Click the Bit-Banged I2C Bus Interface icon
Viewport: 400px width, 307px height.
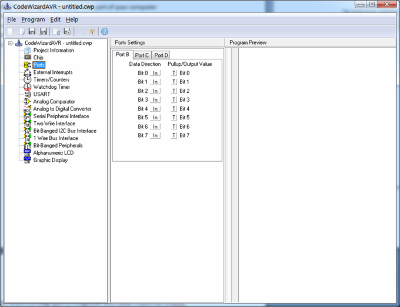[x=27, y=131]
